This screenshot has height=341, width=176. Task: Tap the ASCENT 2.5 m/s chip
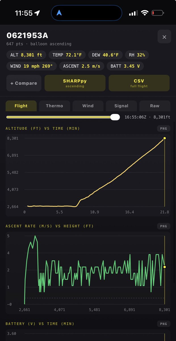tap(82, 66)
